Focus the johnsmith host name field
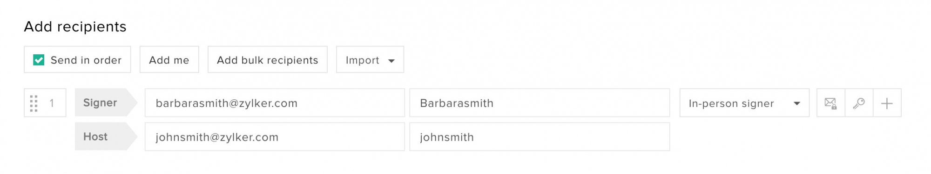This screenshot has width=931, height=174. pyautogui.click(x=540, y=137)
